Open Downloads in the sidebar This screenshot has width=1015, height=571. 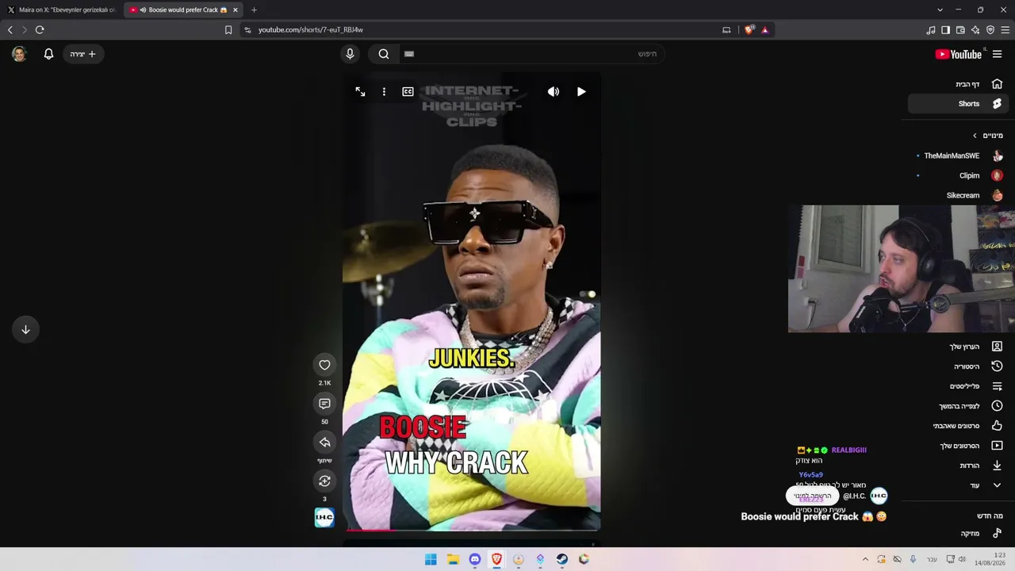click(x=958, y=466)
